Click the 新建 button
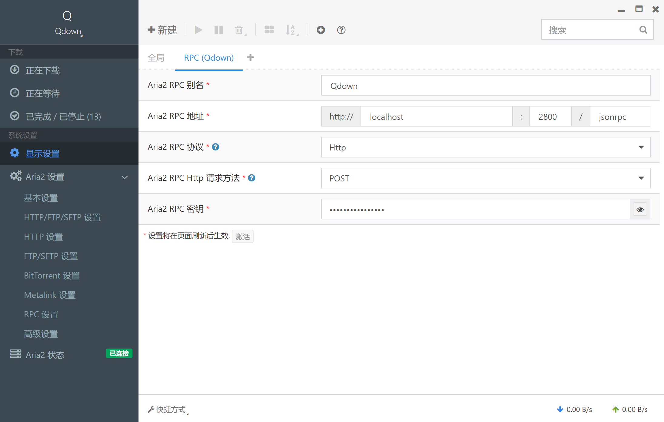 (x=162, y=30)
